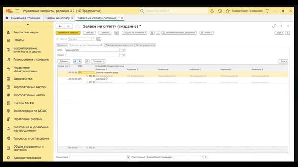Viewport: 298px width, 167px height.
Task: Open the Проект field dropdown arrow
Action: coord(121,55)
